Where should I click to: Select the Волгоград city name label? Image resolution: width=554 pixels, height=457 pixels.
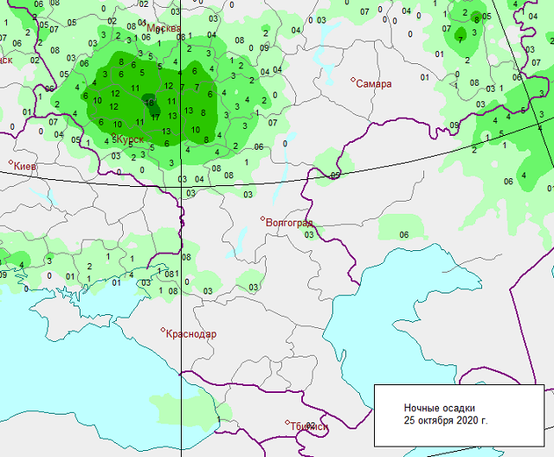[x=289, y=223]
